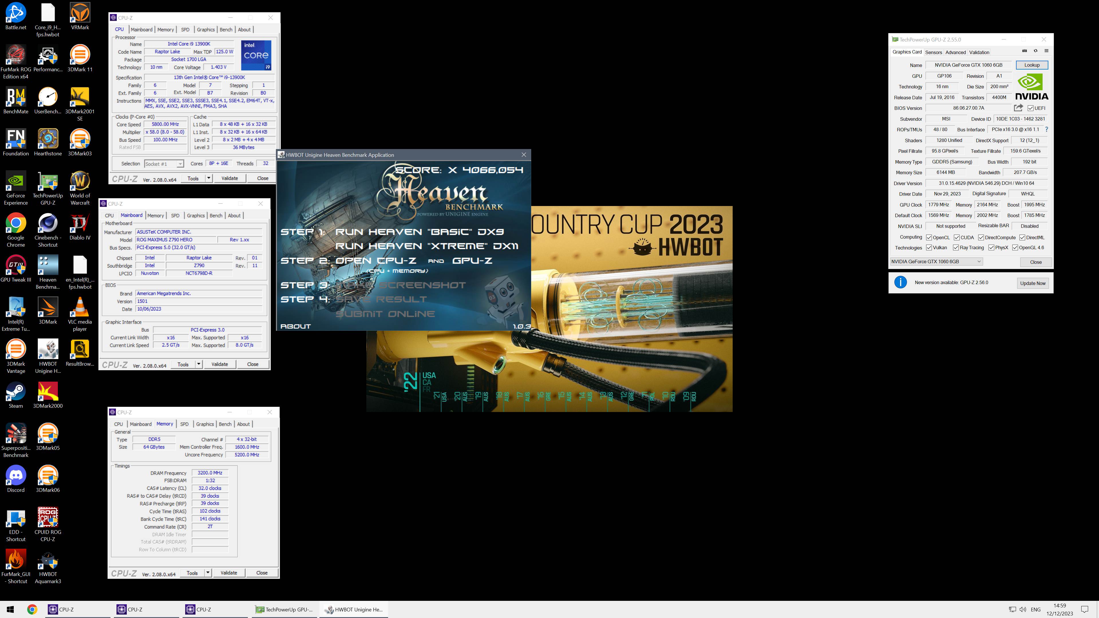Open Bench tab in CPU-Z CPU window
This screenshot has height=618, width=1099.
[226, 29]
